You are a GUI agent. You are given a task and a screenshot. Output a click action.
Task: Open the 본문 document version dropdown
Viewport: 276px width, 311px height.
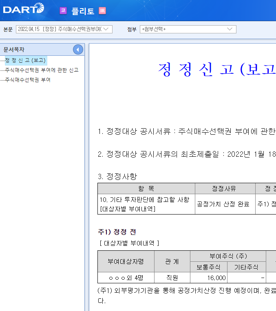click(64, 29)
